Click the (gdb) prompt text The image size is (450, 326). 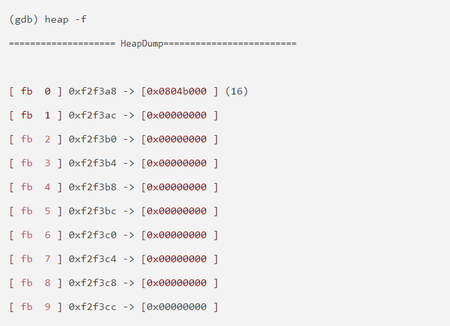(x=24, y=19)
